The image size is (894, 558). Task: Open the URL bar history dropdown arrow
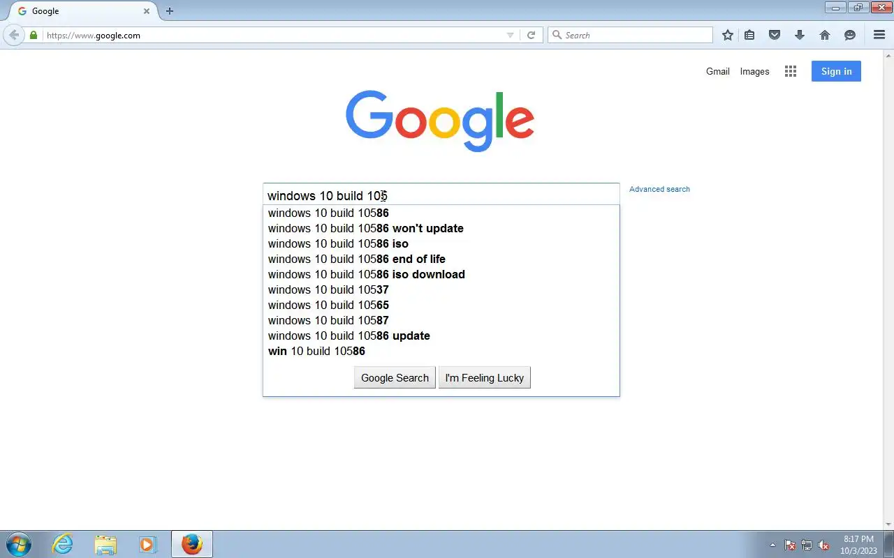click(510, 35)
